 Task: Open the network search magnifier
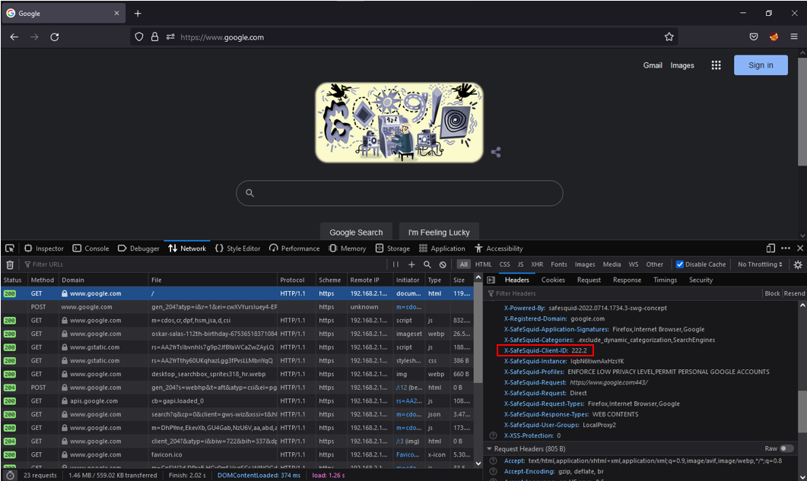coord(427,264)
